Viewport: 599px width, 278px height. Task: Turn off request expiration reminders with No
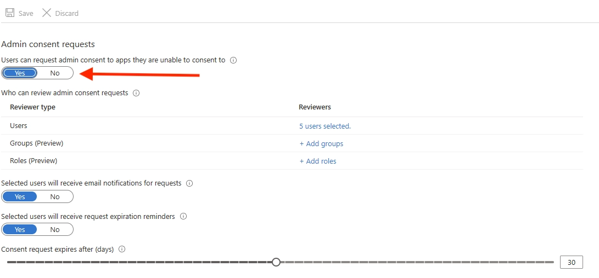pos(55,230)
